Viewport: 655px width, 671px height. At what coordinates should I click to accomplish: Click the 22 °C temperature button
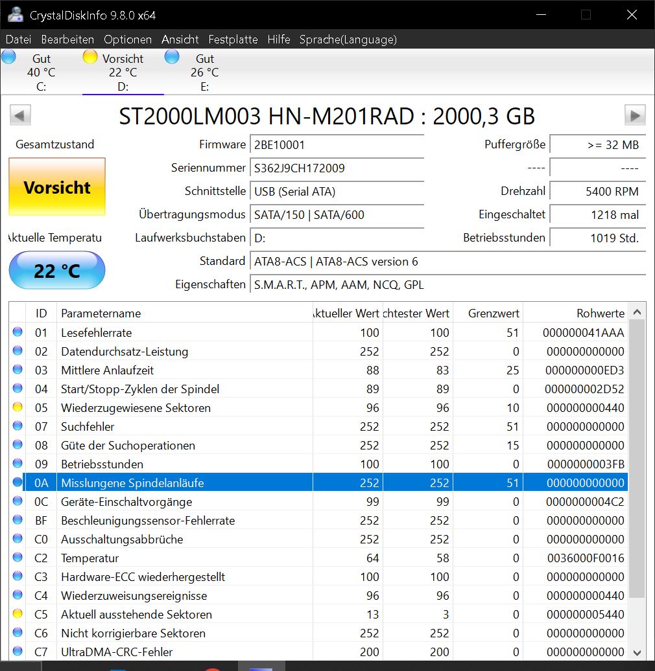[57, 271]
